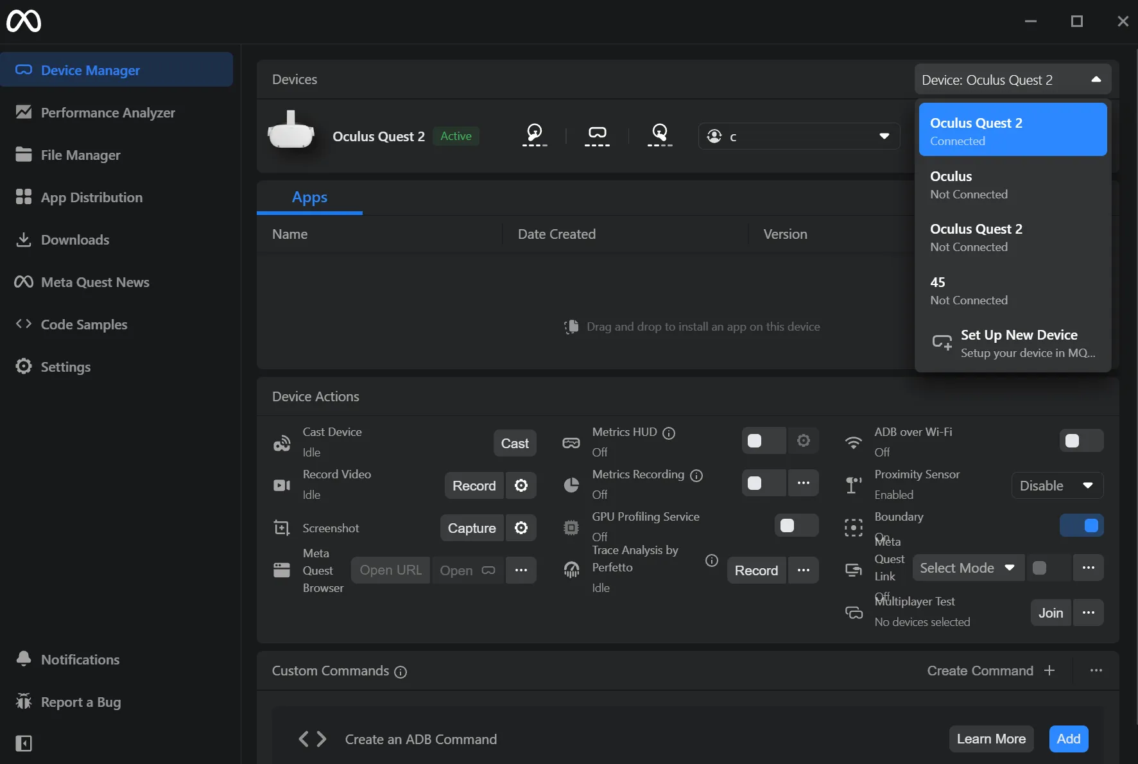Open Screenshot capture settings gear
Screen dimensions: 1138x764
pyautogui.click(x=521, y=528)
